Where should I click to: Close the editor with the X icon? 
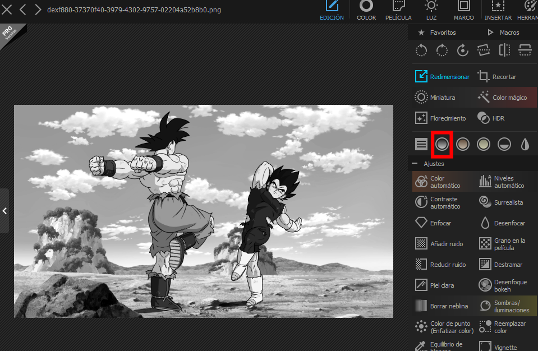(x=7, y=10)
